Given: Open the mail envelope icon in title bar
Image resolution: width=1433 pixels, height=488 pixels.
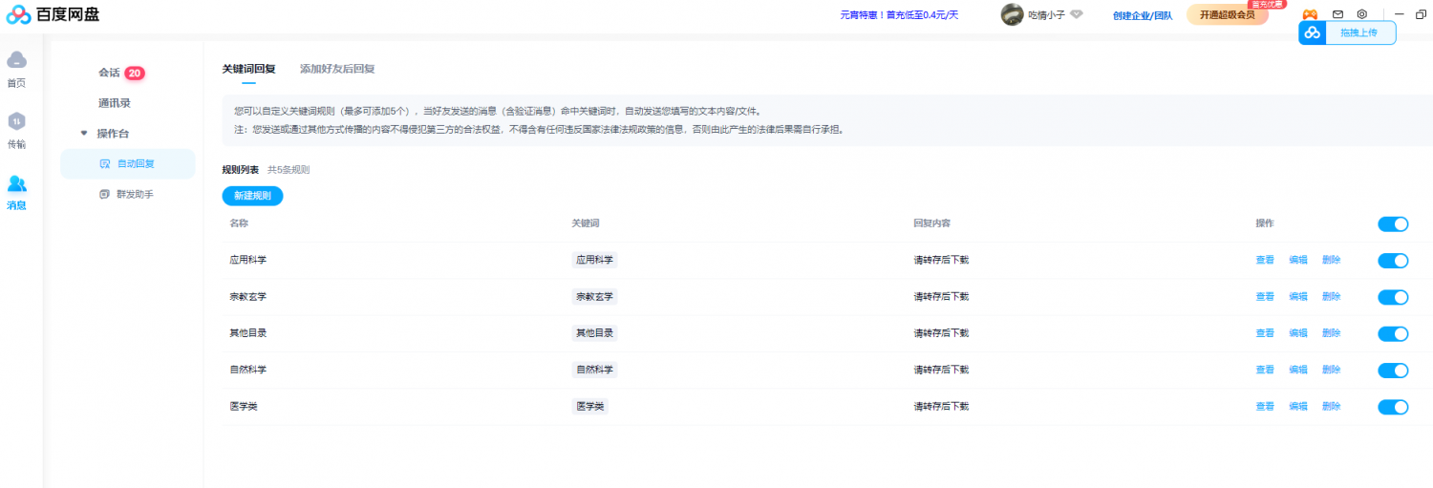Looking at the screenshot, I should [x=1337, y=14].
